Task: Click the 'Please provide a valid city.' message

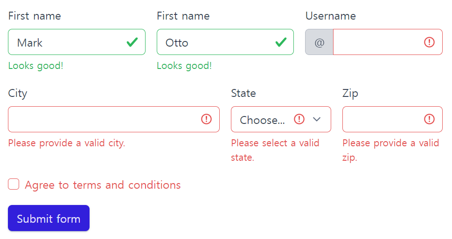Action: tap(67, 143)
